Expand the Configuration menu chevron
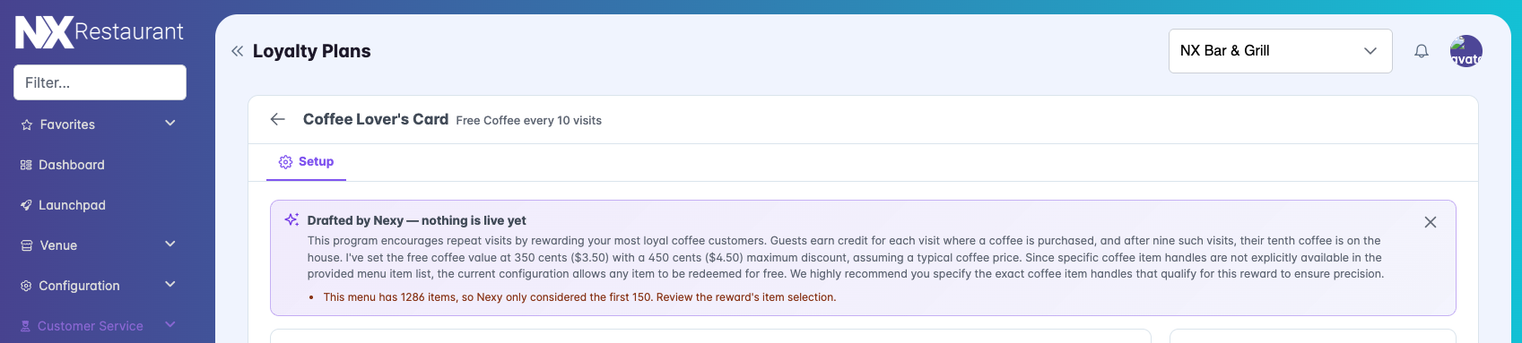1522x343 pixels. click(x=170, y=285)
